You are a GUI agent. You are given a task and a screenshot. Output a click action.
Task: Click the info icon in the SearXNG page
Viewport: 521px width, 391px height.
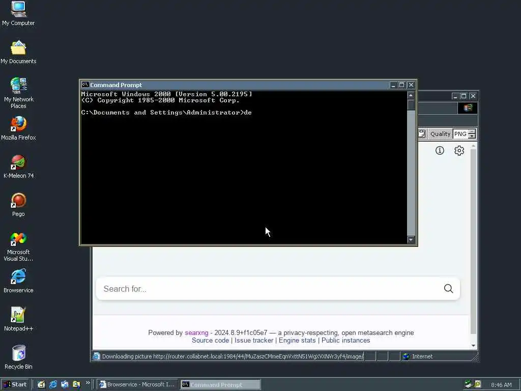point(440,151)
